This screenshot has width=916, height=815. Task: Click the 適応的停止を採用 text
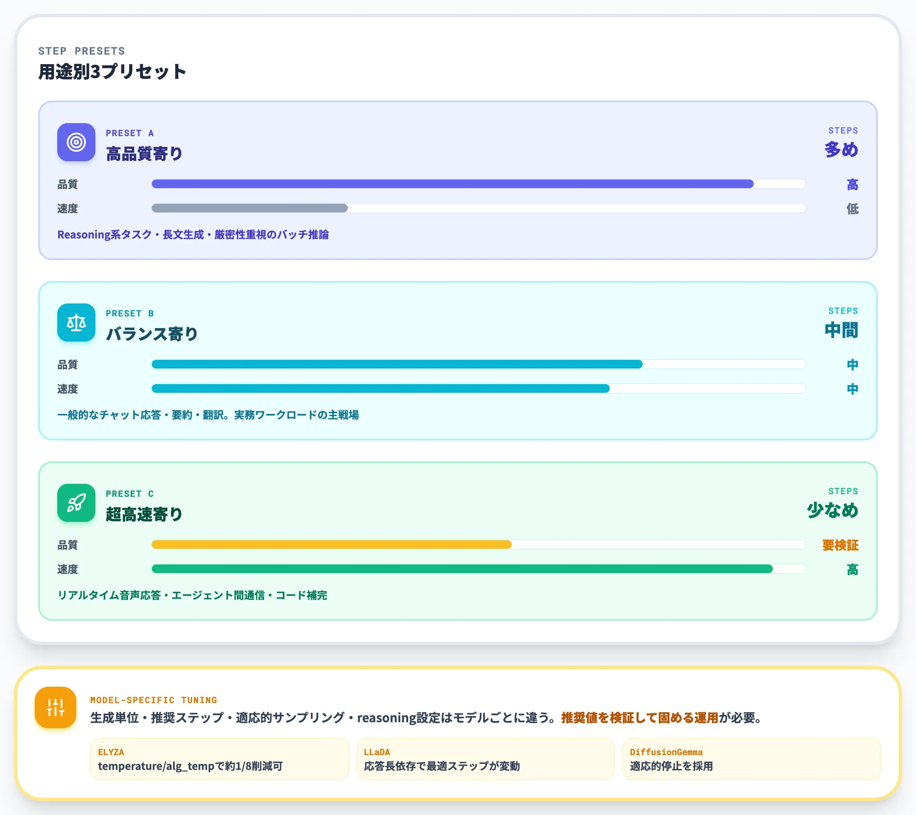click(671, 766)
